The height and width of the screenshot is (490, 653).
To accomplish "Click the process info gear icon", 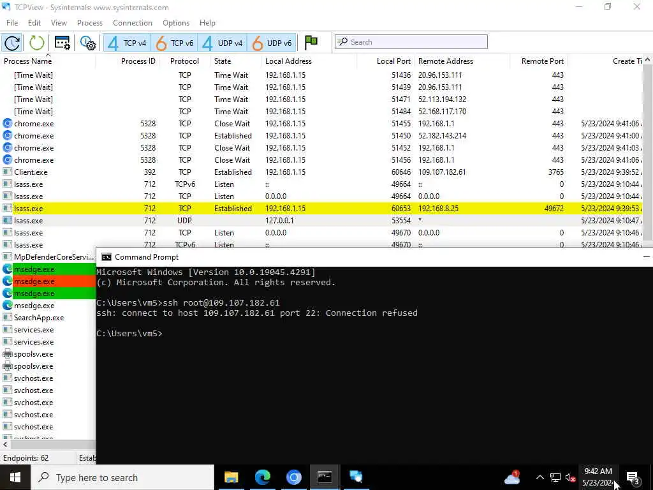I will pyautogui.click(x=88, y=43).
